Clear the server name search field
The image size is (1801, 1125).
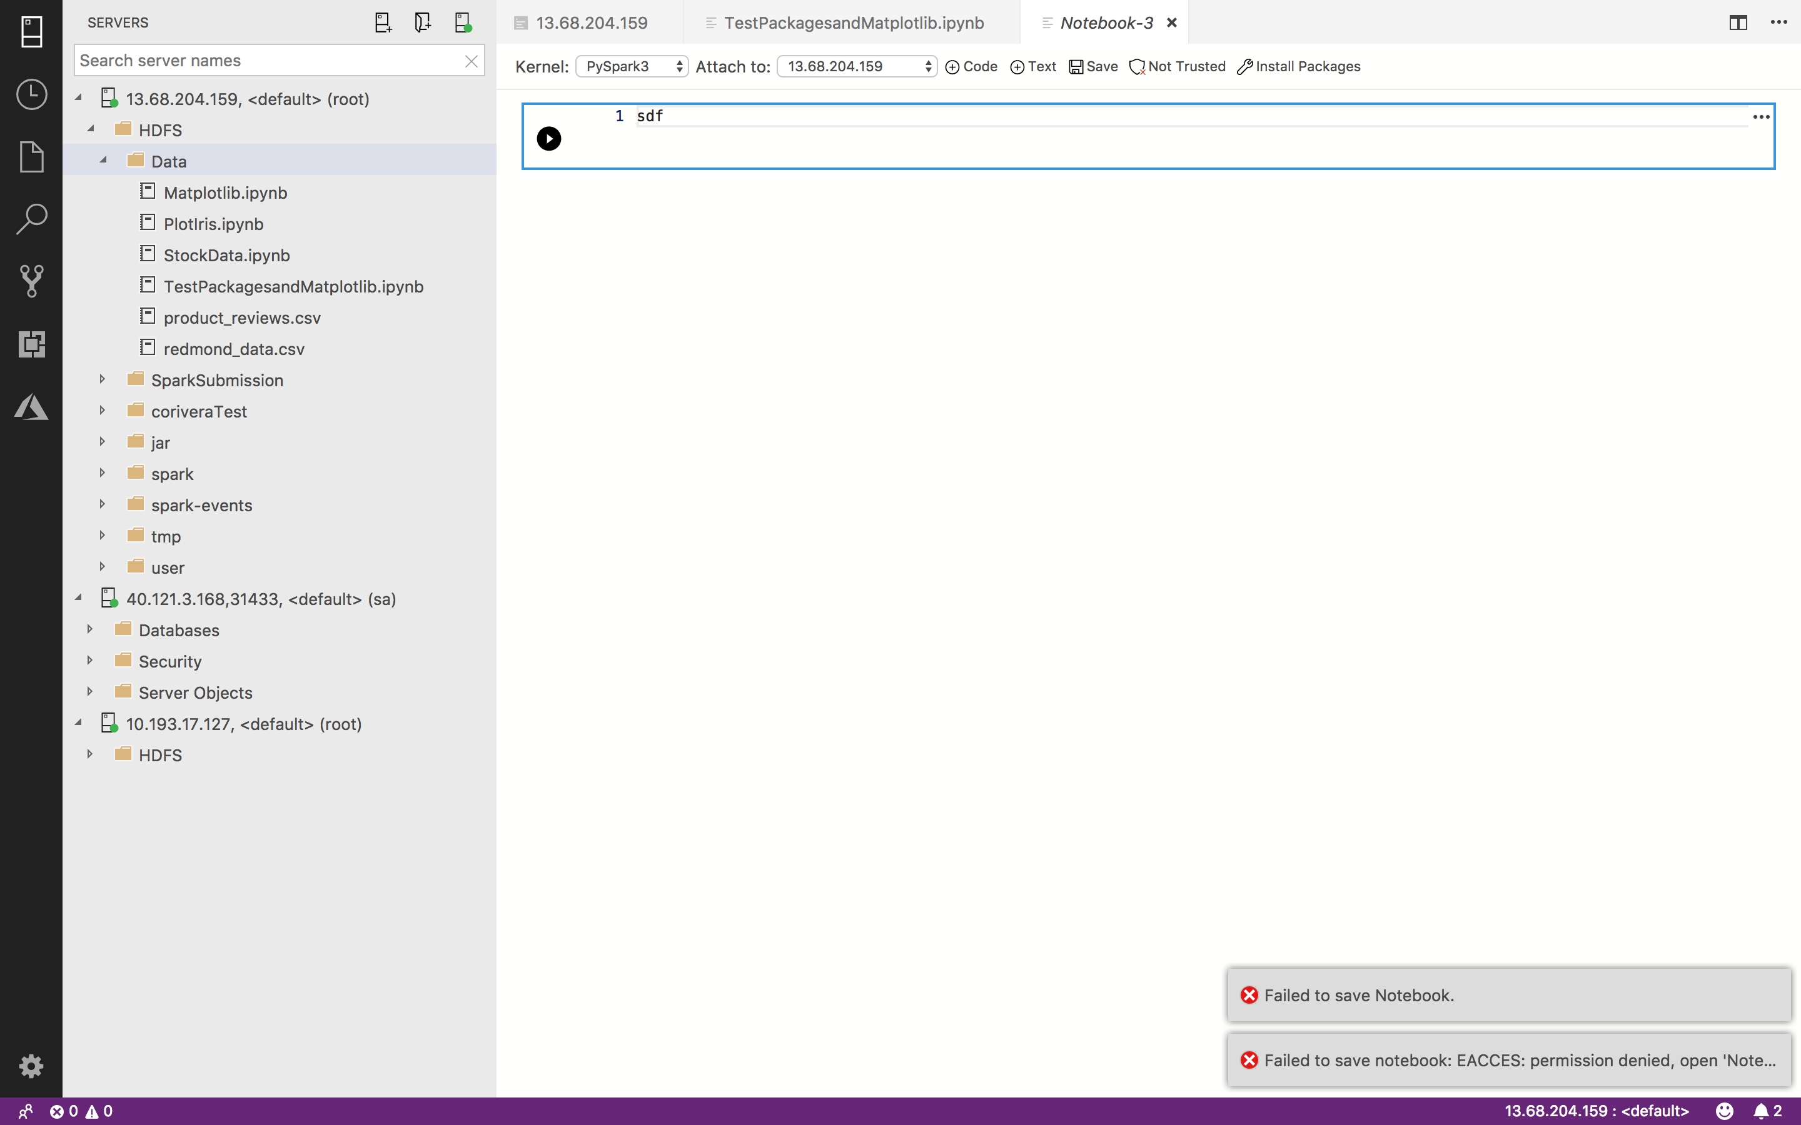pos(471,60)
